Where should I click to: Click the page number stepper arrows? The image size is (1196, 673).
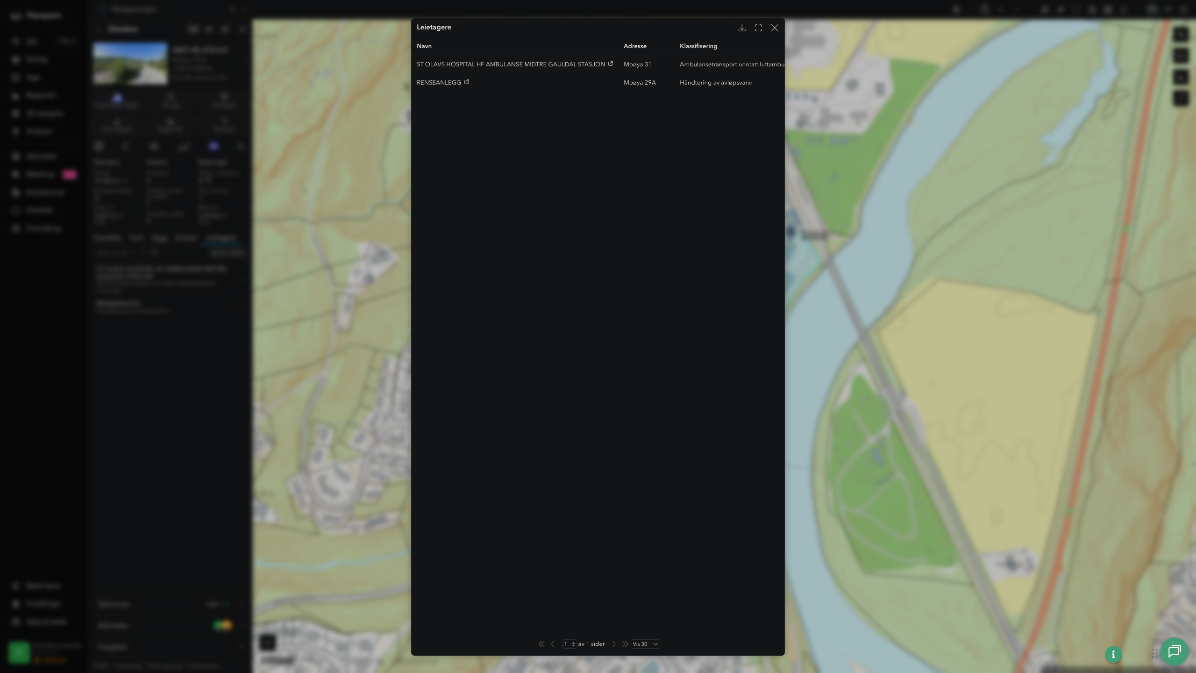click(573, 644)
